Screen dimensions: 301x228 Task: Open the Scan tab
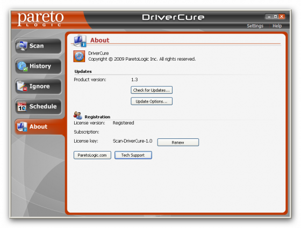tap(38, 46)
